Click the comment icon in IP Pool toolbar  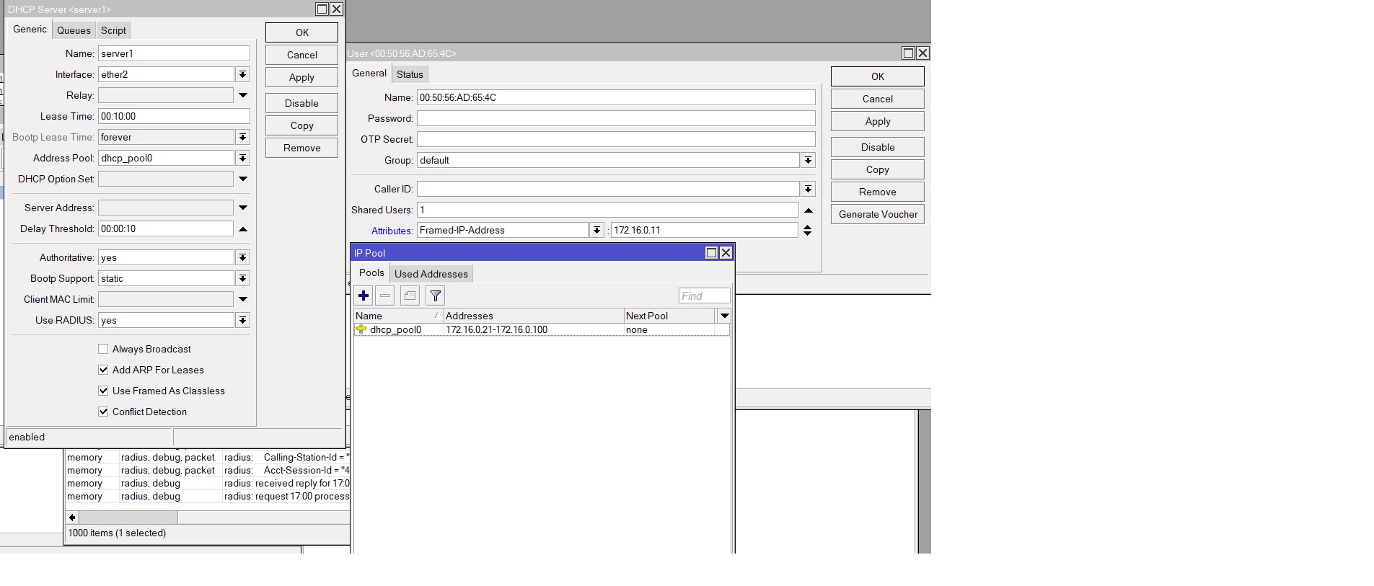[x=410, y=296]
